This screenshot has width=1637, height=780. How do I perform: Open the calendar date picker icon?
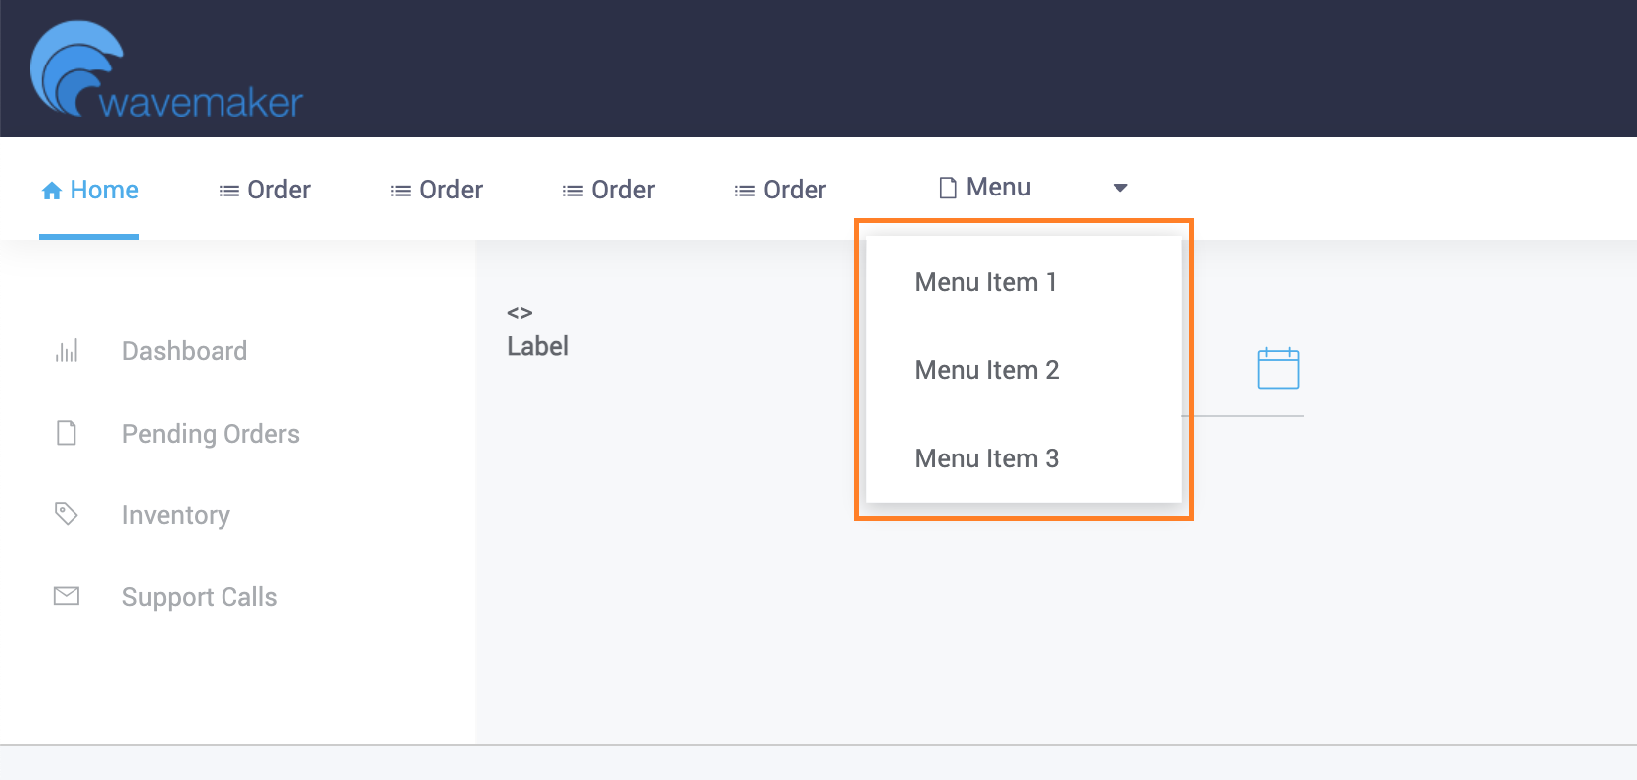(1279, 367)
